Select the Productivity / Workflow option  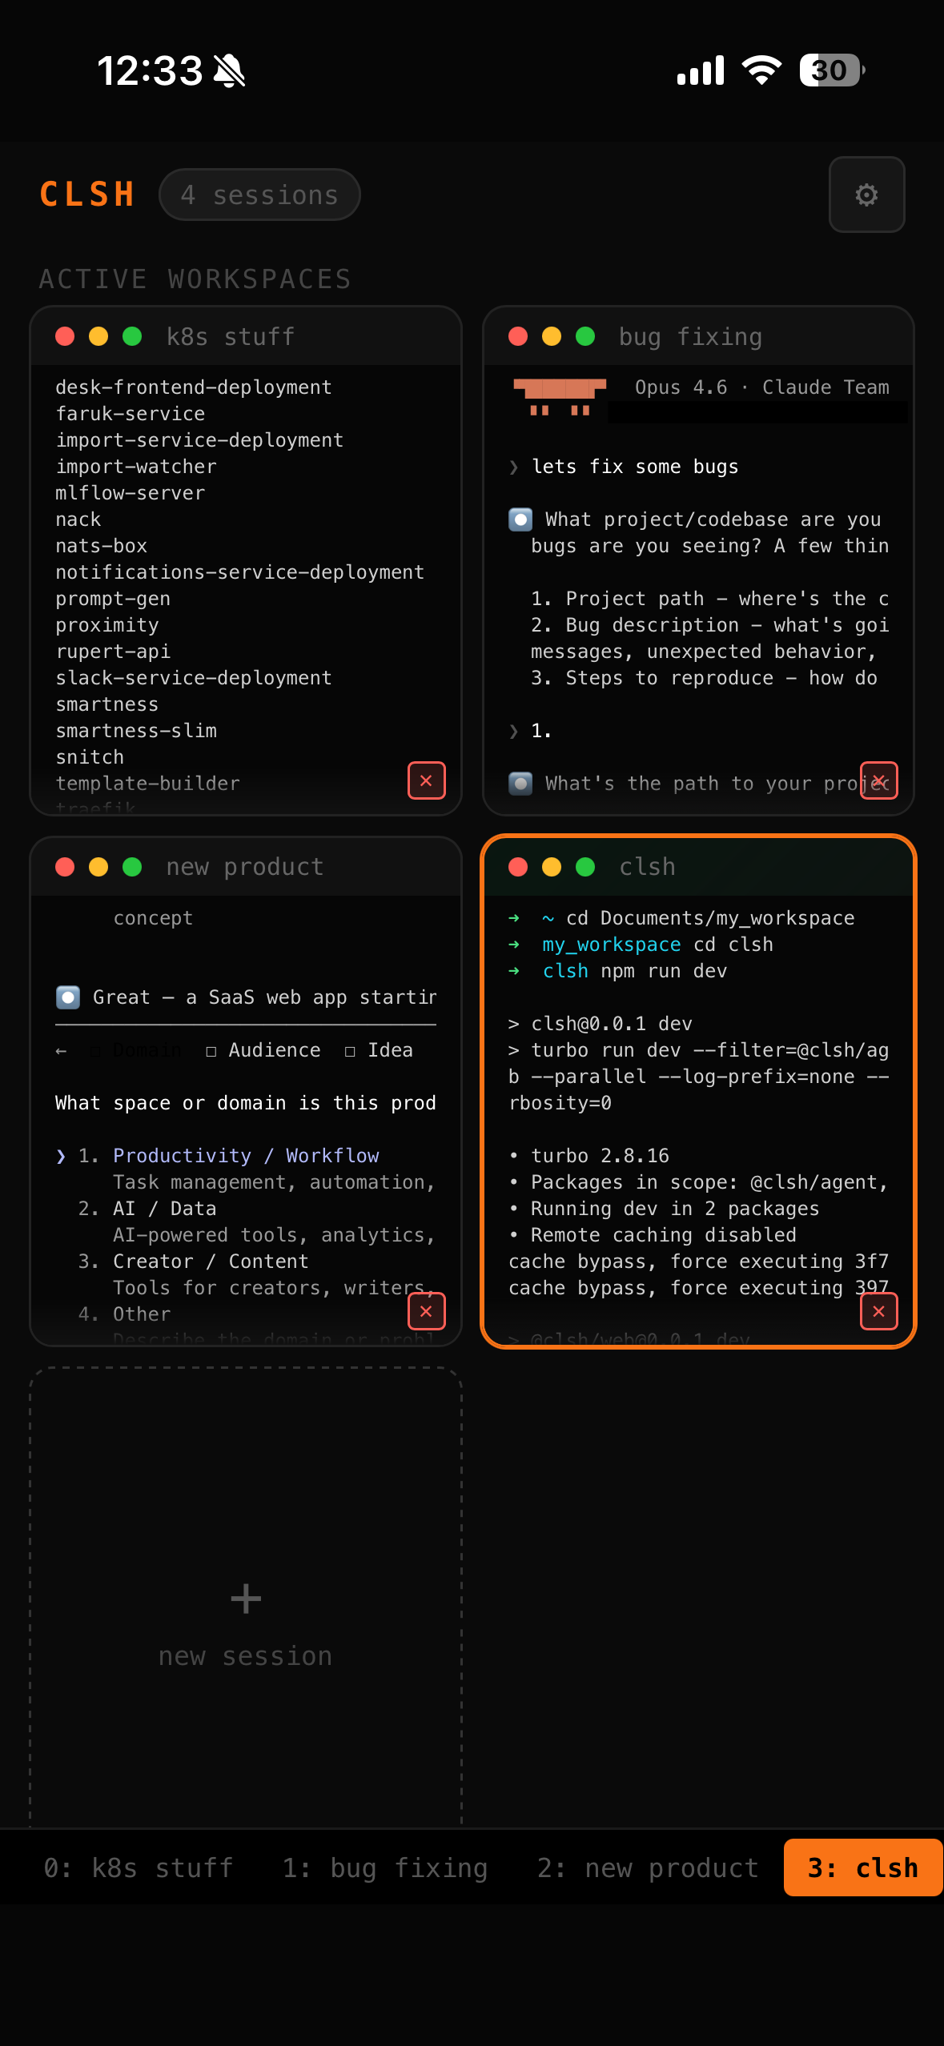tap(245, 1156)
